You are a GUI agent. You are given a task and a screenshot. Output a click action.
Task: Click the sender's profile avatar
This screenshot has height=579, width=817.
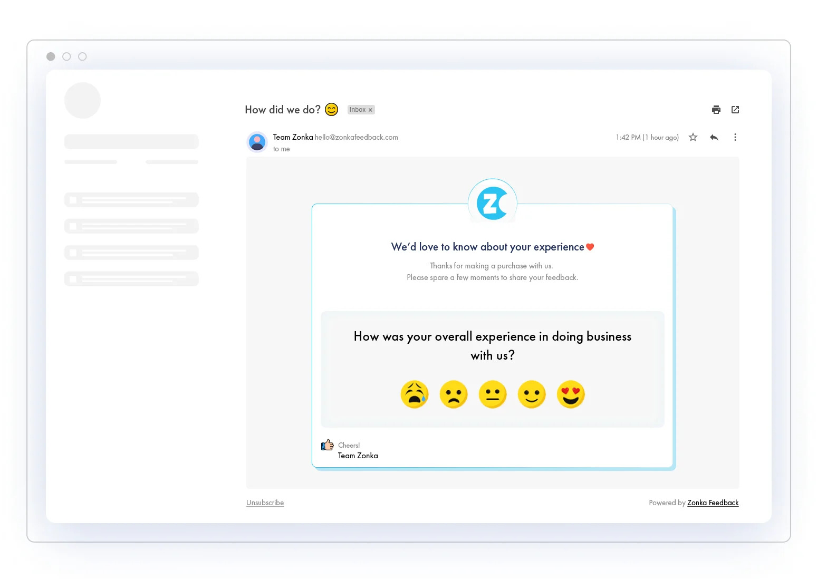257,142
